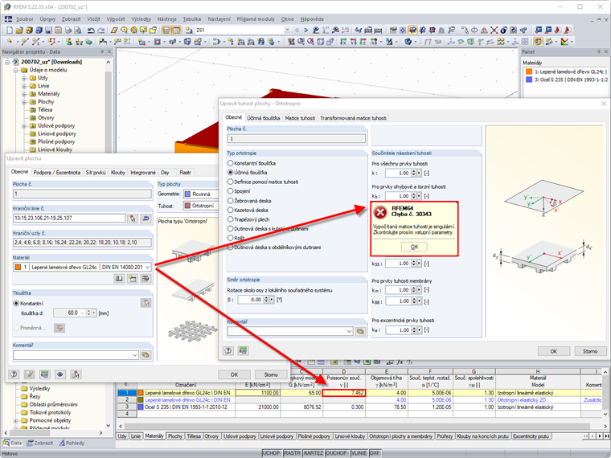Select Účinná tloušťka radio button
Screen dimensions: 611x458
point(230,173)
